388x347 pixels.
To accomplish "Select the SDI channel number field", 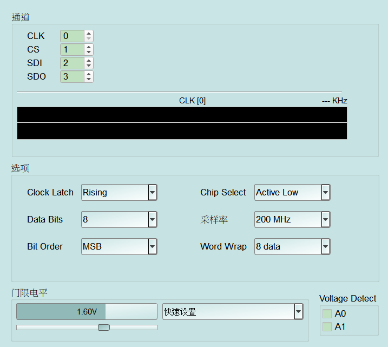I will (73, 63).
